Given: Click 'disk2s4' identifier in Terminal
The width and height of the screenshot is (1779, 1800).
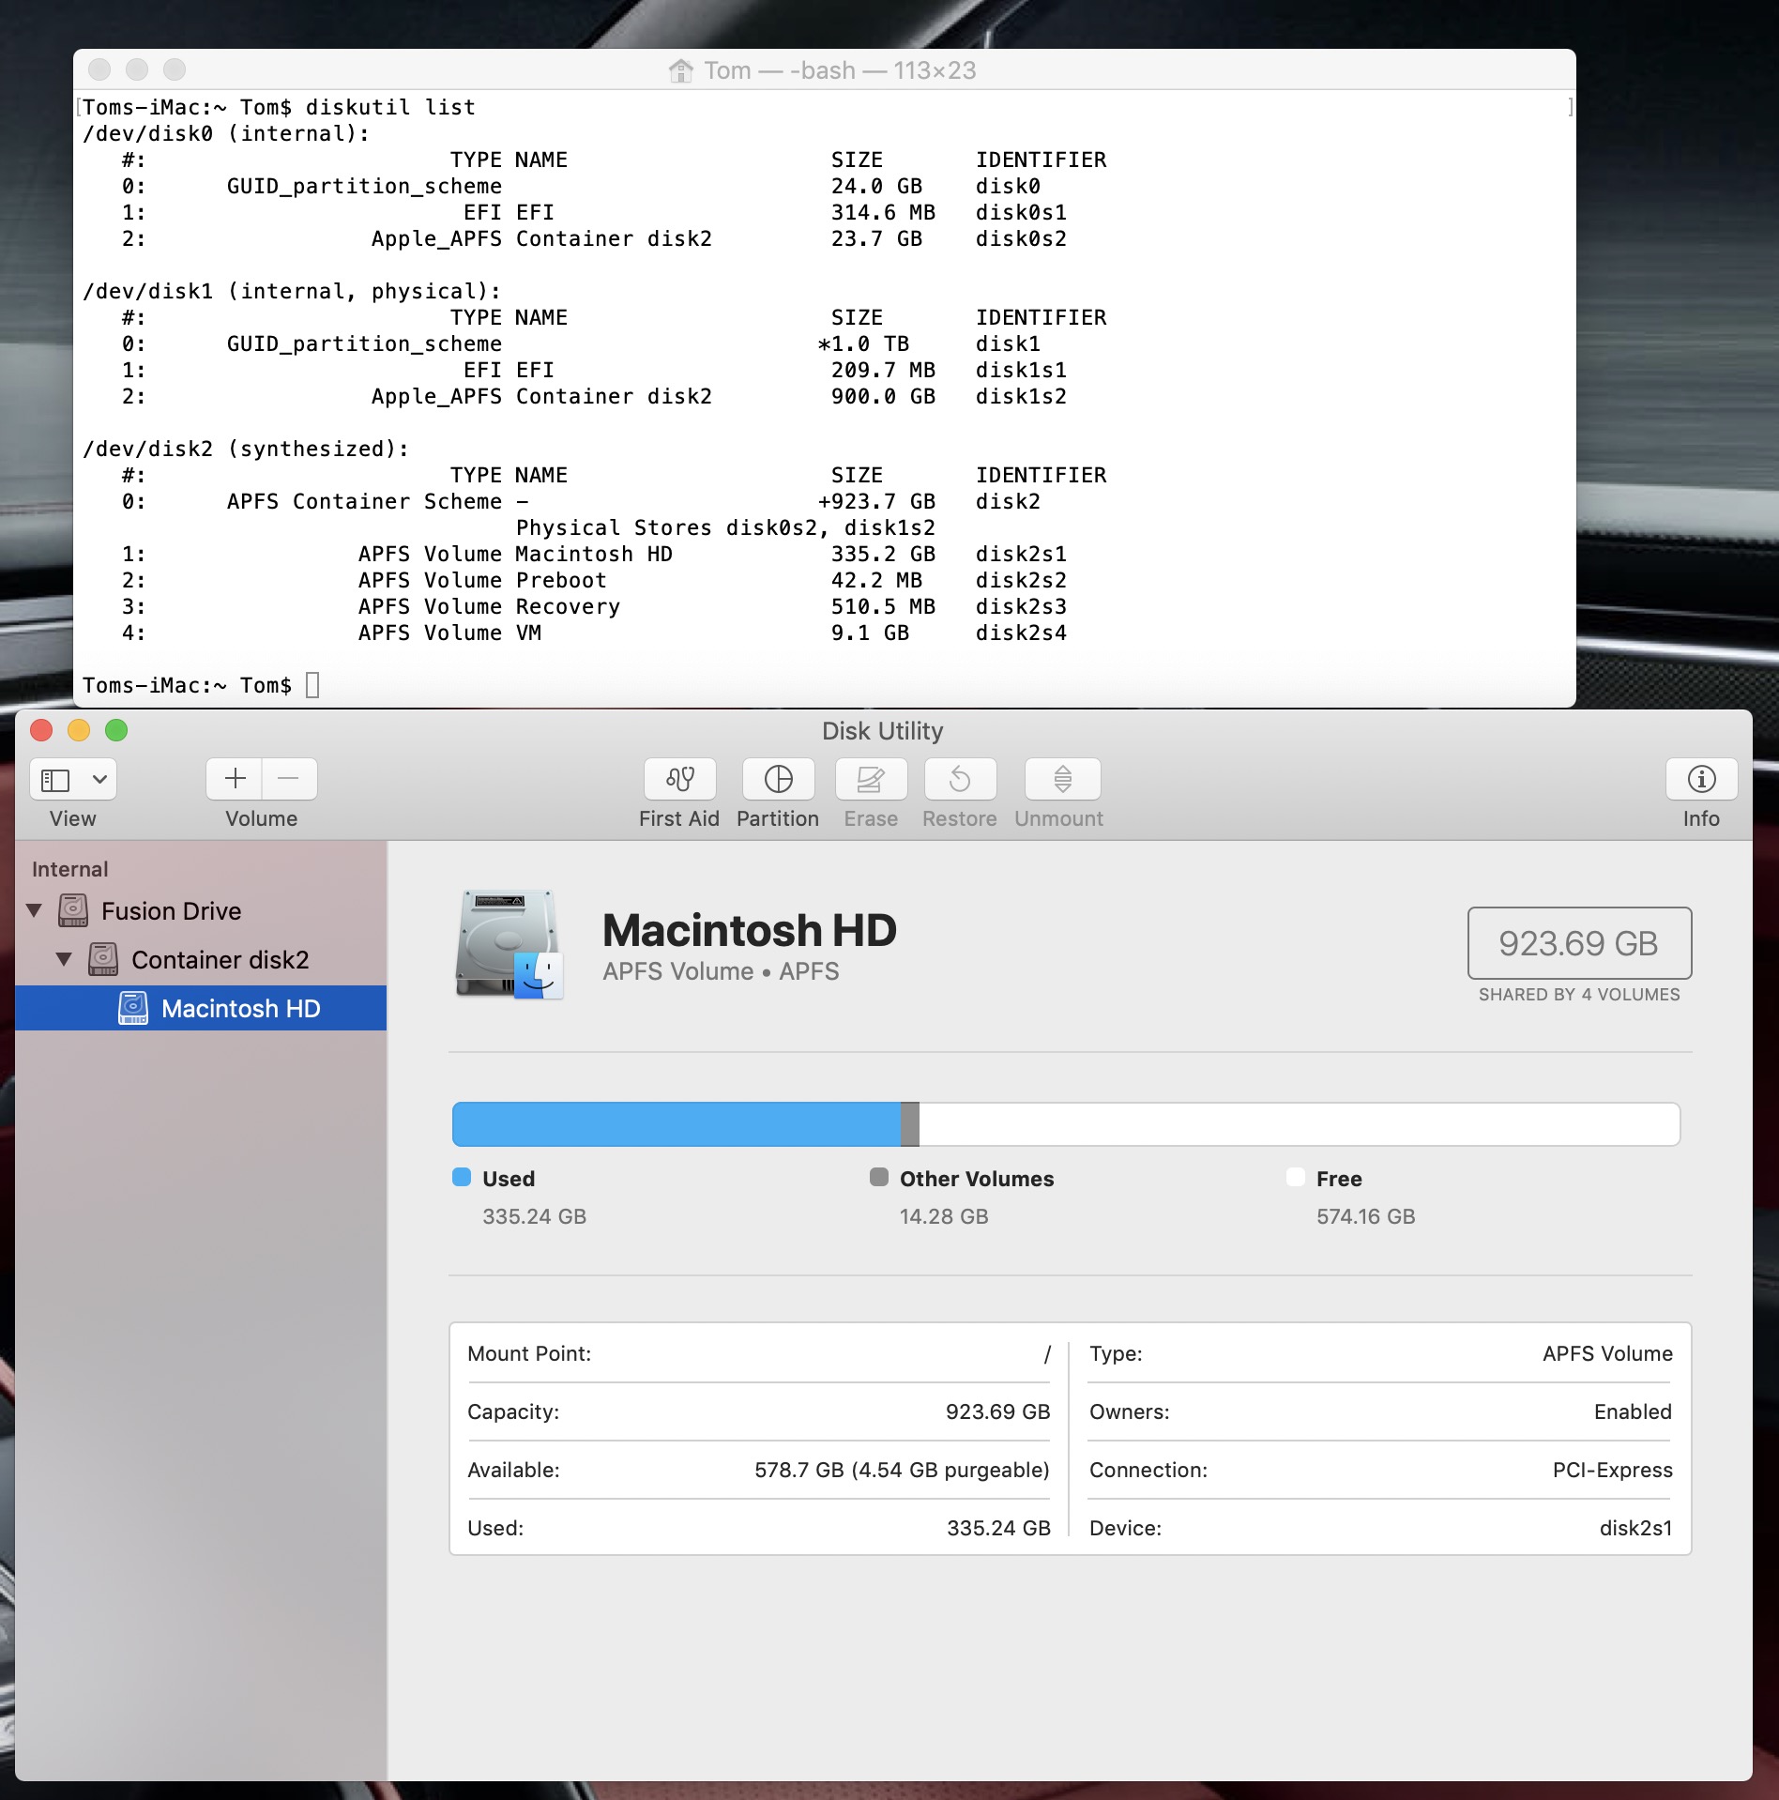Looking at the screenshot, I should (1021, 633).
